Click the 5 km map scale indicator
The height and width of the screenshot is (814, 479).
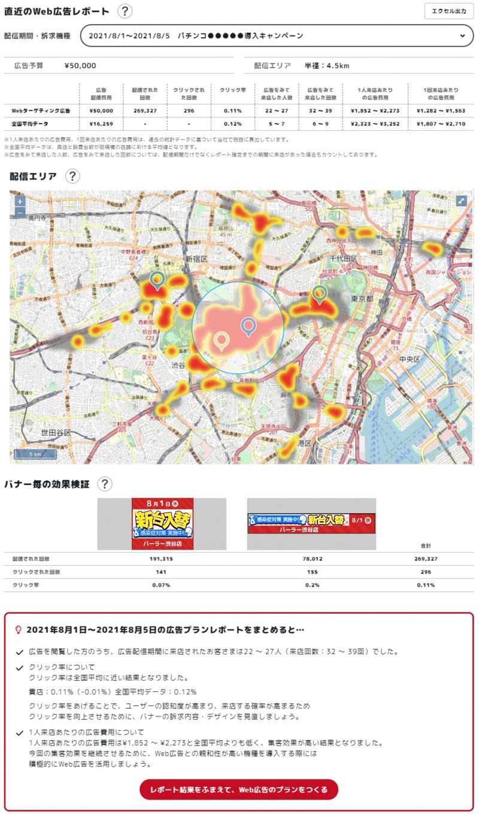[x=35, y=454]
